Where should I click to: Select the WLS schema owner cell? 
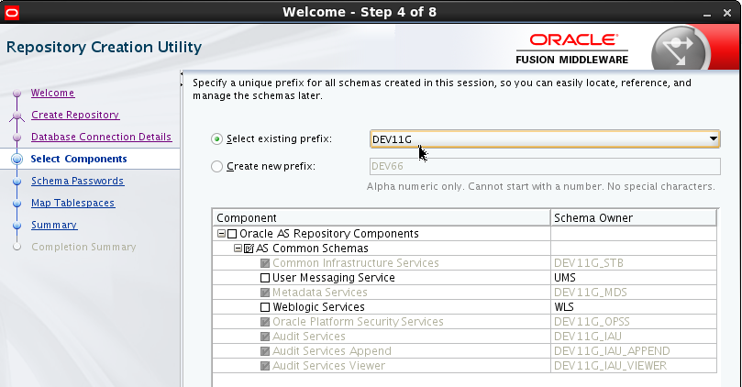pos(634,307)
